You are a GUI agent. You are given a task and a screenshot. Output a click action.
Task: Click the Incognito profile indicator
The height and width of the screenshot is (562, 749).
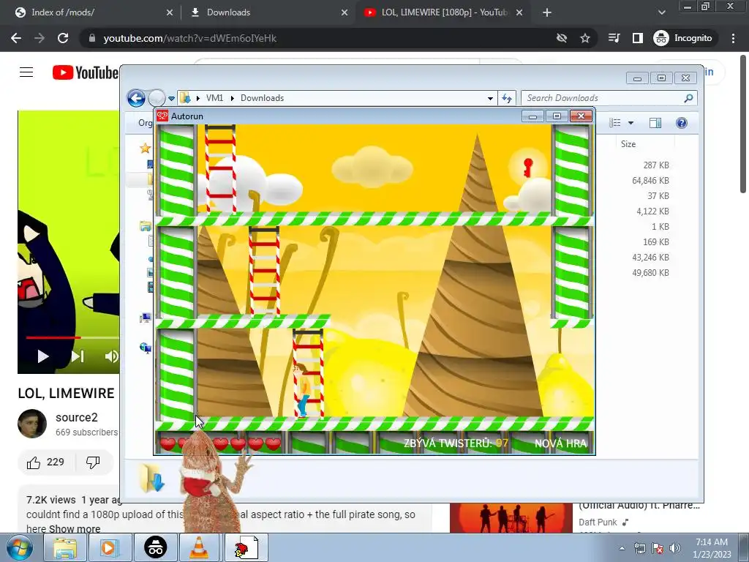click(x=682, y=38)
